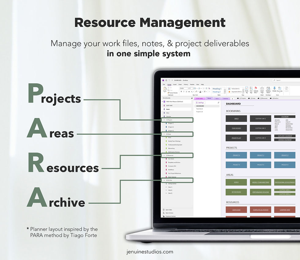This screenshot has height=260, width=300.
Task: Click the Outlook Tasks flag icon
Action: (256, 88)
